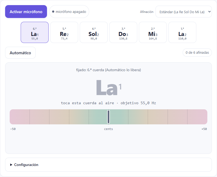
Task: Click Activar micrófono button
Action: [x=26, y=12]
